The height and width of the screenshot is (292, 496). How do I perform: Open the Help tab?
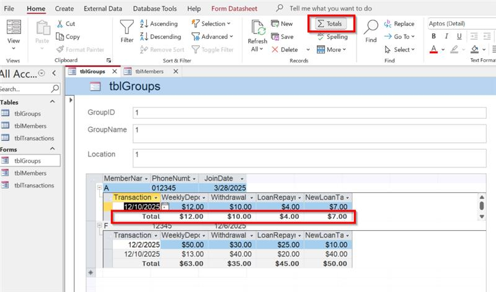click(194, 9)
